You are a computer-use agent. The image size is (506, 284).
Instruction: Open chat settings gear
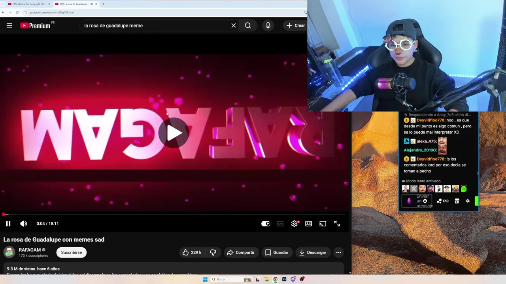[468, 201]
